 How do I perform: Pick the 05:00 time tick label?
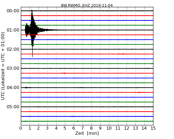coord(13,107)
